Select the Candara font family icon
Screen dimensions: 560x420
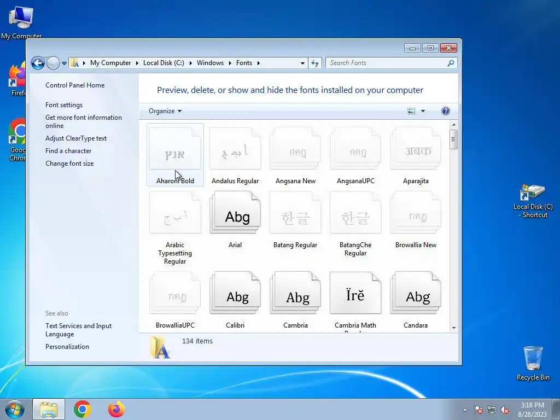(x=416, y=293)
